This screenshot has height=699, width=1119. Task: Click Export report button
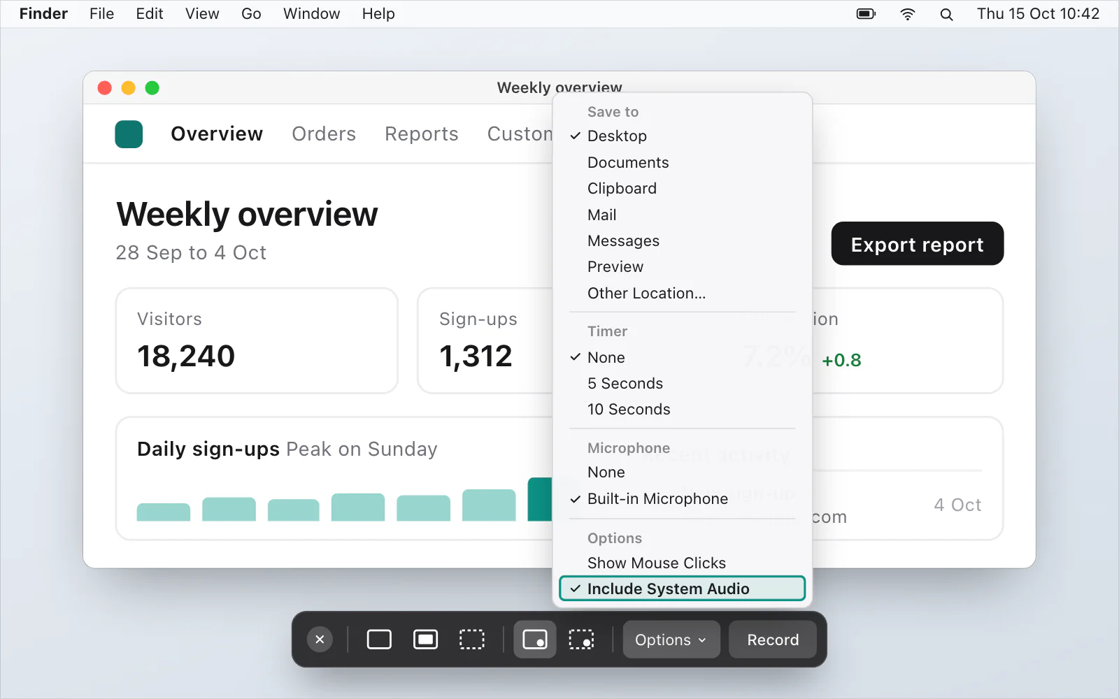click(x=917, y=244)
